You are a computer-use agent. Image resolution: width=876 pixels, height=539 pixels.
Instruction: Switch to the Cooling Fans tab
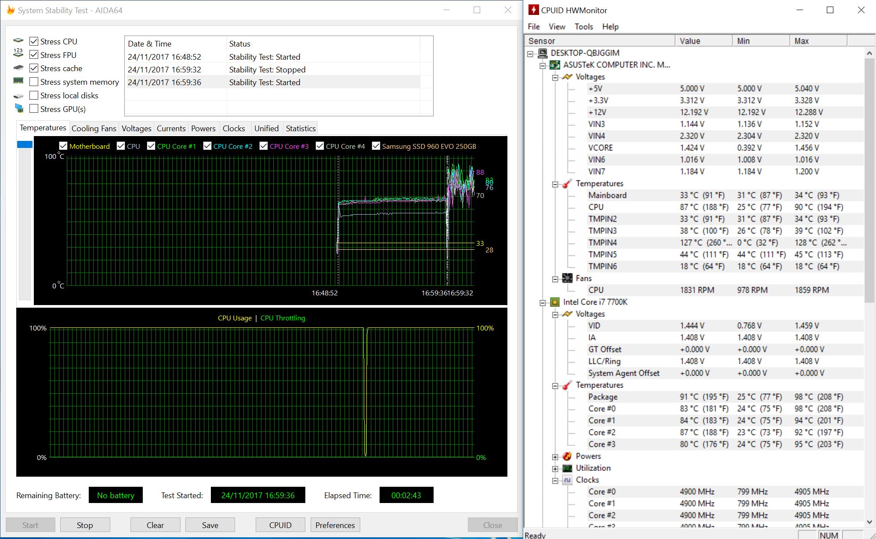coord(94,128)
